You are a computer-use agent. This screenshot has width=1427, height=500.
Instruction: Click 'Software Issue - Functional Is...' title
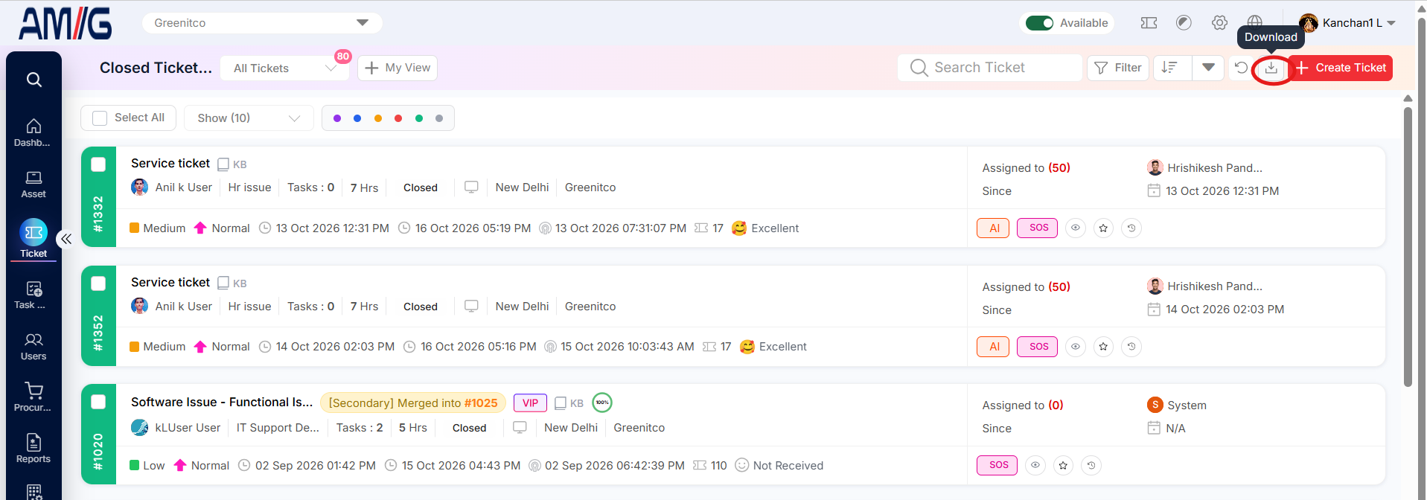pos(222,403)
